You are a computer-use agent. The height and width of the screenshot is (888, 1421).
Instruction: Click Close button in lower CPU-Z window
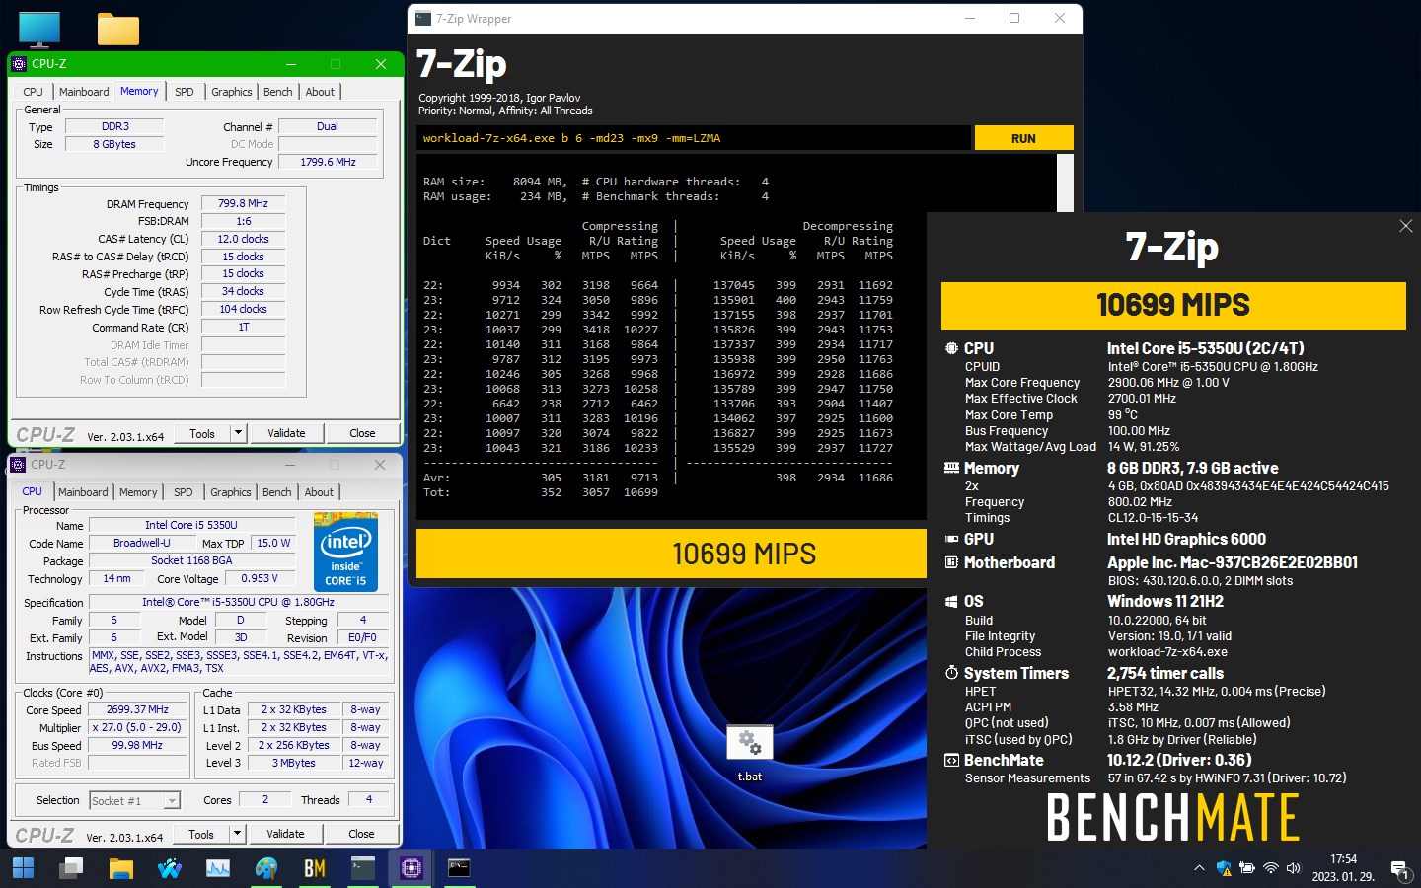361,834
